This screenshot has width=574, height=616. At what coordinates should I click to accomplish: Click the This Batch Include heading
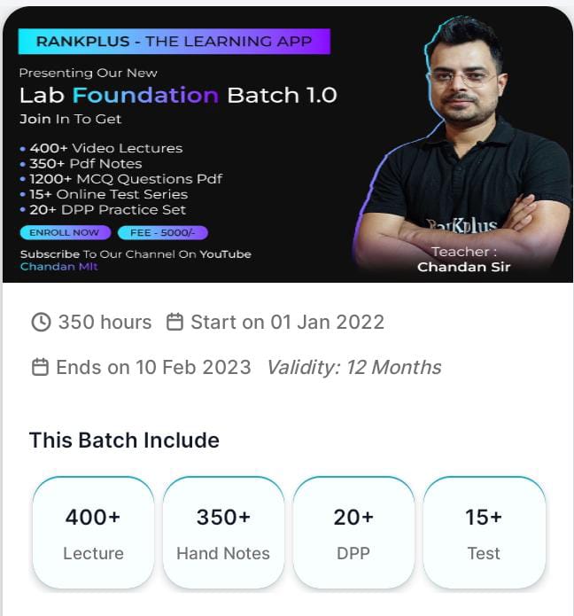124,441
